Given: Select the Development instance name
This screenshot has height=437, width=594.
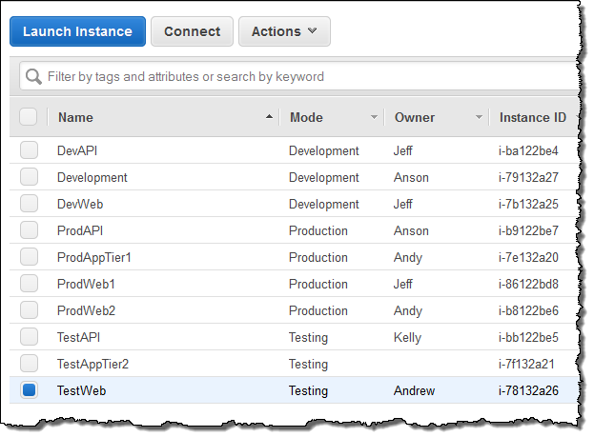Looking at the screenshot, I should point(92,177).
